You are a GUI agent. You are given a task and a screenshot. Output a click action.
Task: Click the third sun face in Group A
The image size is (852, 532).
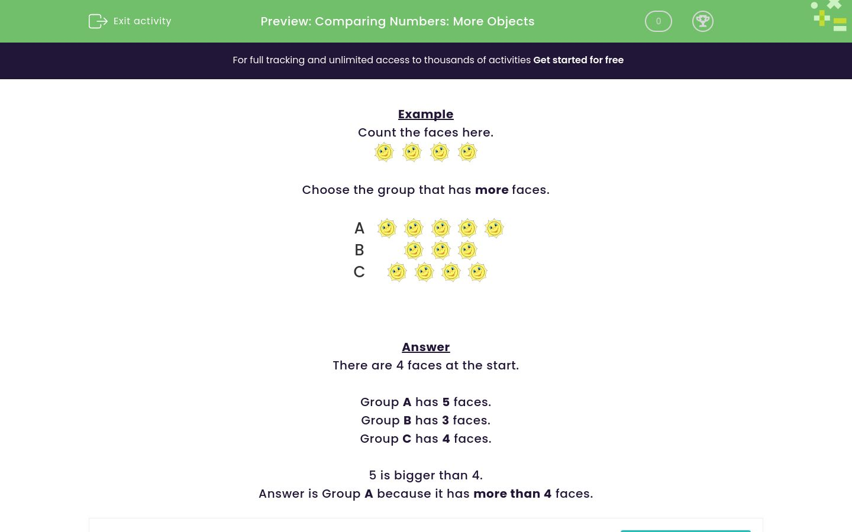(440, 228)
